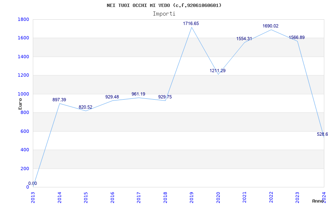The width and height of the screenshot is (328, 205).
Task: Click the Euro y-axis title
Action: pos(20,104)
